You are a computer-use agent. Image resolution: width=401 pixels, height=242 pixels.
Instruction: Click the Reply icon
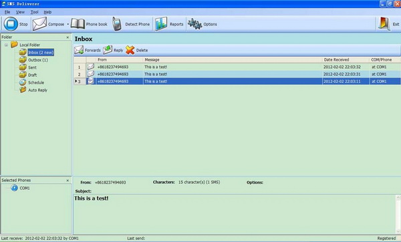[108, 50]
